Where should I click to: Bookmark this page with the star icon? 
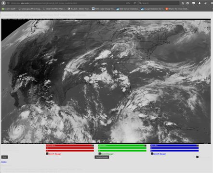coord(183,3)
